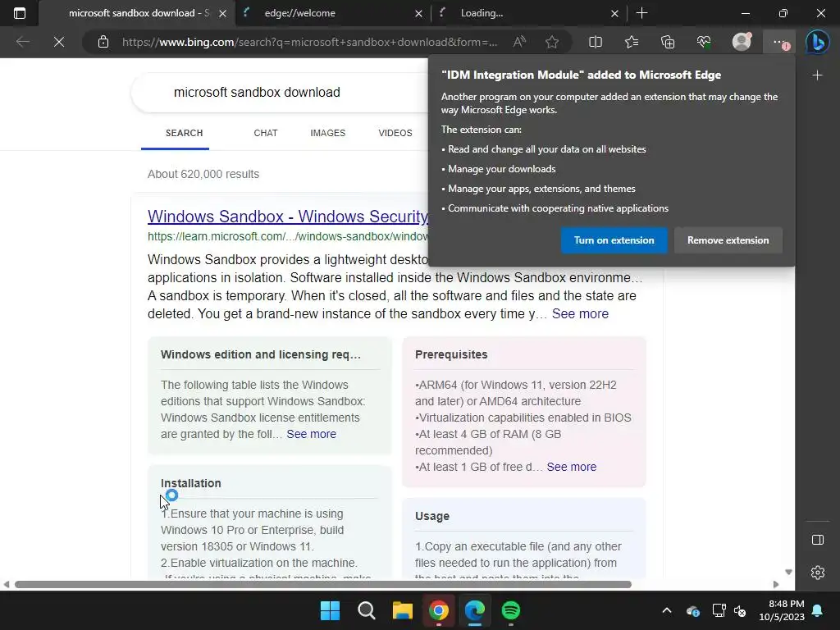The width and height of the screenshot is (840, 630).
Task: Click the horizontal scrollbar thumb
Action: pyautogui.click(x=323, y=584)
